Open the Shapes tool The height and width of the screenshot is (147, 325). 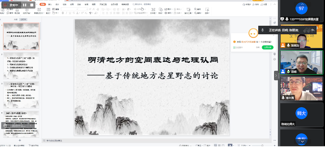click(x=160, y=11)
